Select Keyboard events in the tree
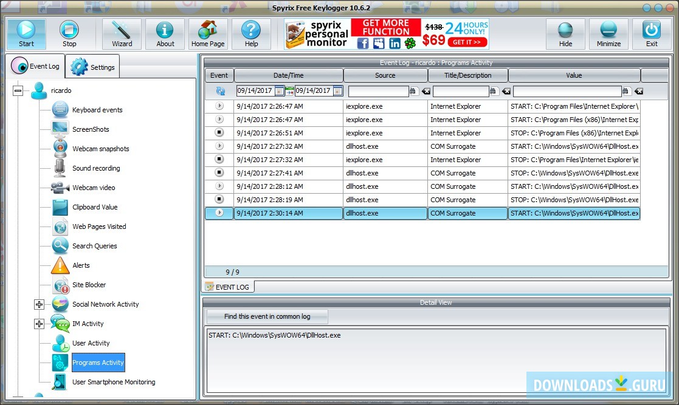This screenshot has height=405, width=679. [x=97, y=110]
